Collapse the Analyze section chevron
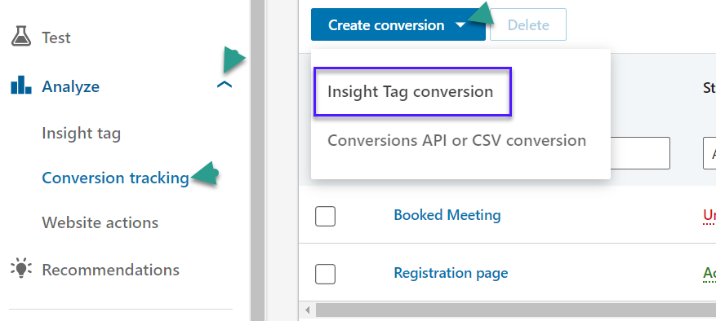This screenshot has height=321, width=716. (x=225, y=85)
